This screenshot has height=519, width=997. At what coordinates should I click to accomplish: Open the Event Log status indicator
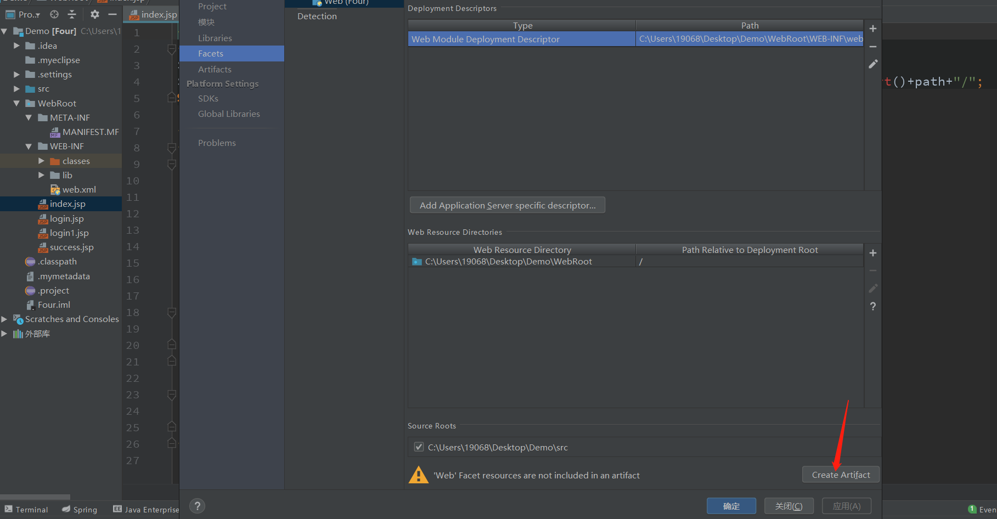(982, 509)
